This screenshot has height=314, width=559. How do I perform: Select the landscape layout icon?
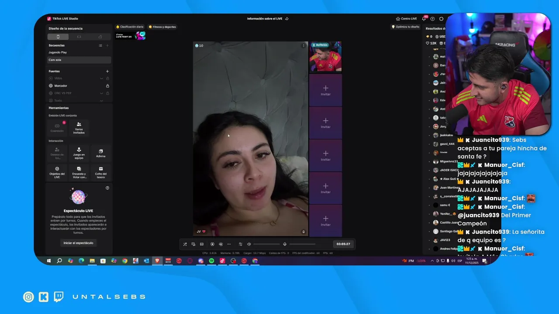pos(79,37)
